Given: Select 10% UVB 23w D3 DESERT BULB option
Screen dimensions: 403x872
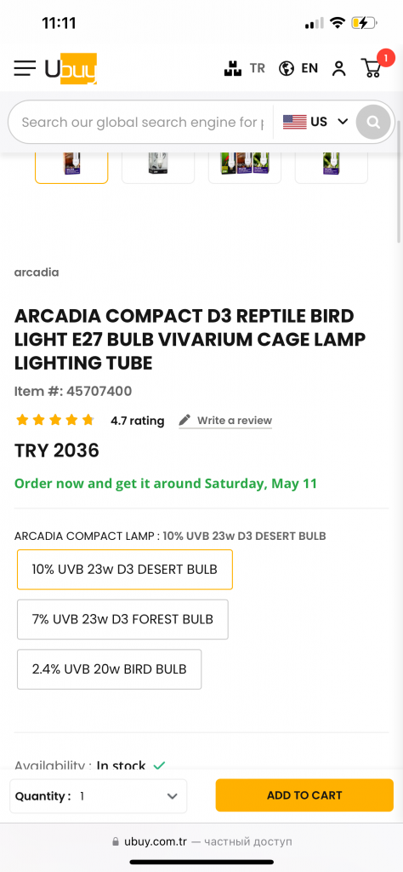Looking at the screenshot, I should coord(125,570).
